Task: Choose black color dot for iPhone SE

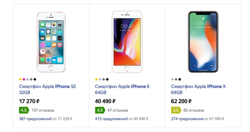Action: click(x=35, y=80)
